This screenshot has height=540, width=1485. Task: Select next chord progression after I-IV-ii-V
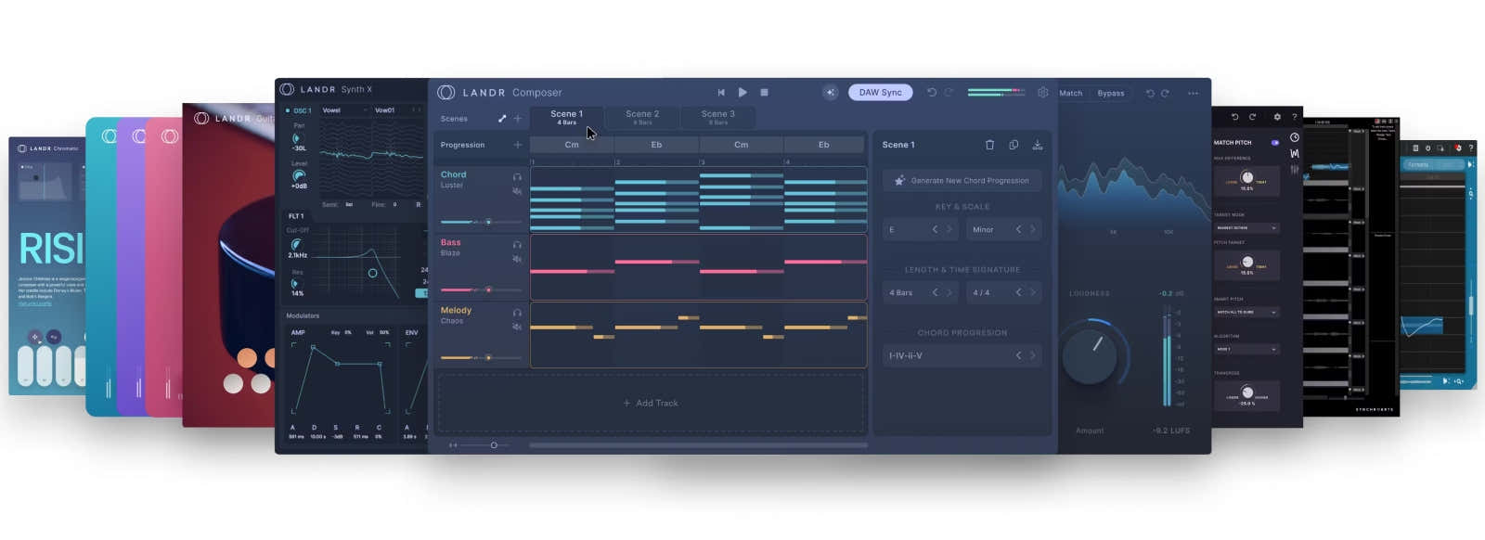(x=1032, y=355)
